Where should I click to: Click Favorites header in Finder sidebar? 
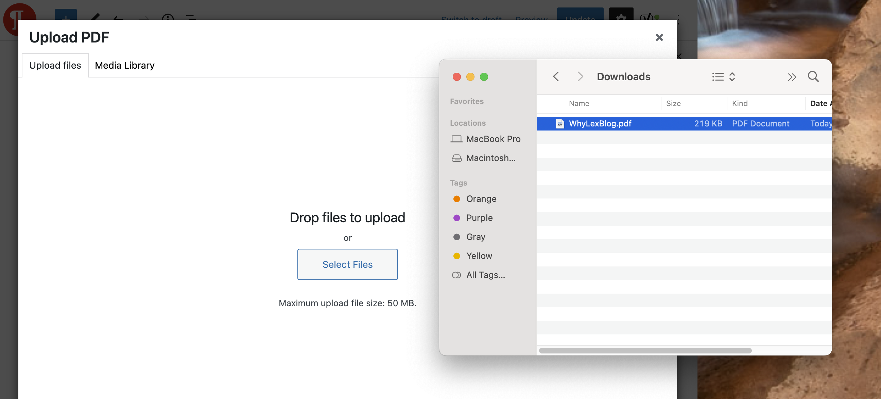click(466, 101)
